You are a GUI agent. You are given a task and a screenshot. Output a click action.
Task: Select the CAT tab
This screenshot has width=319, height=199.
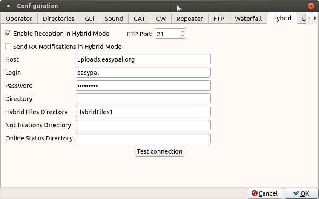tap(139, 18)
